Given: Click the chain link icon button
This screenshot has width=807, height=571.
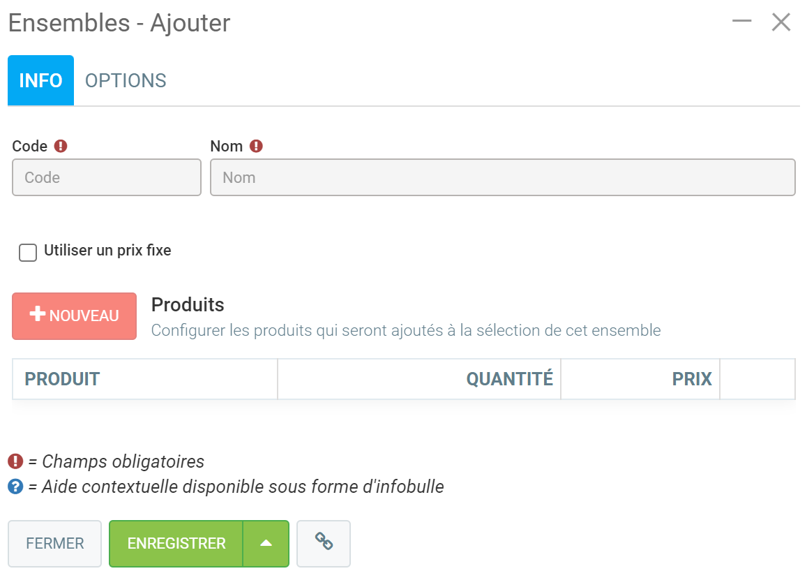Looking at the screenshot, I should point(324,543).
